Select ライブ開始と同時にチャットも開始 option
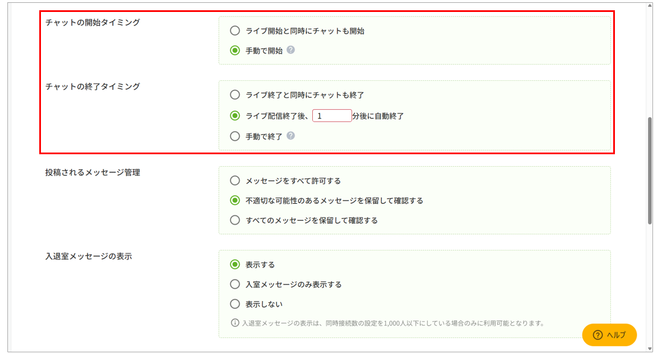The height and width of the screenshot is (354, 657). tap(235, 31)
